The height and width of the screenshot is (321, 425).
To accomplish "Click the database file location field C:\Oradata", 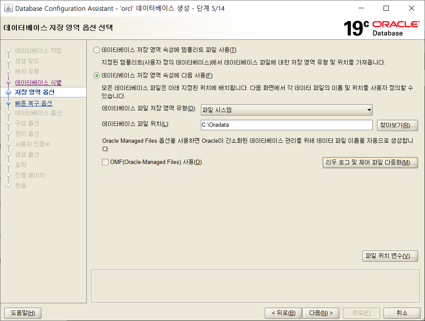I will coord(286,125).
